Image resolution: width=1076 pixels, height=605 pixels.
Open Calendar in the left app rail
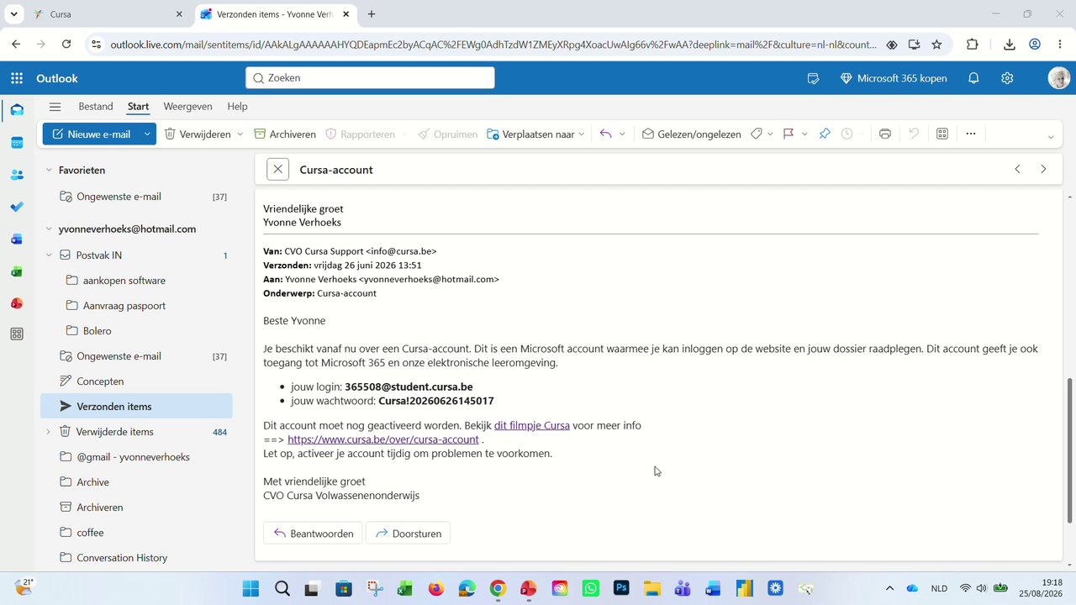(17, 143)
